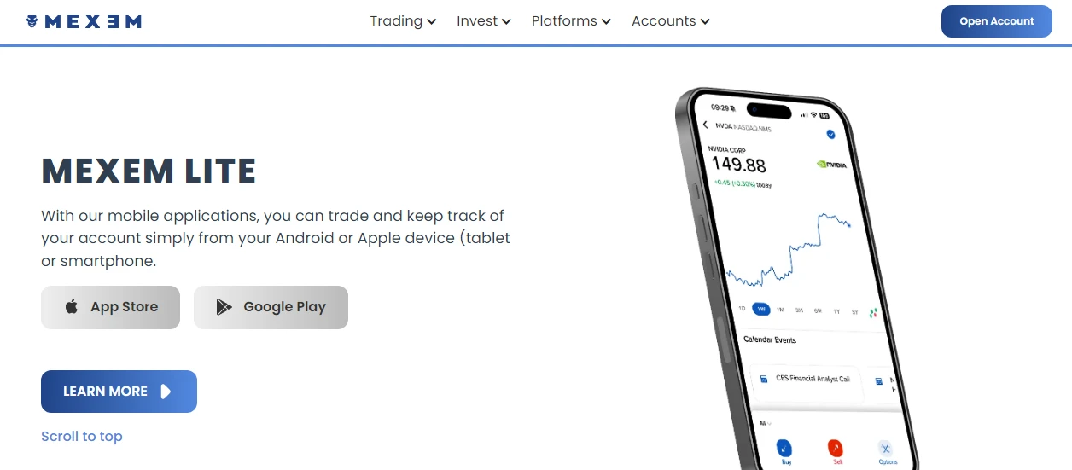Click the Apple icon on App Store button
Screen dimensions: 1072x470
tap(73, 307)
